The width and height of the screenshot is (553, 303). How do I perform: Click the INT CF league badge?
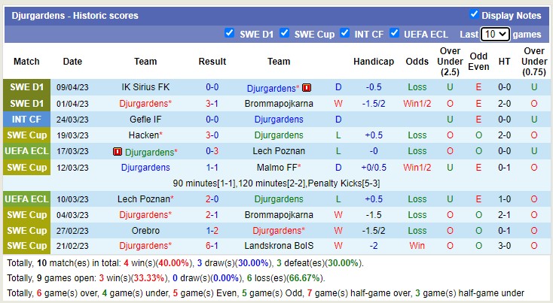(27, 120)
